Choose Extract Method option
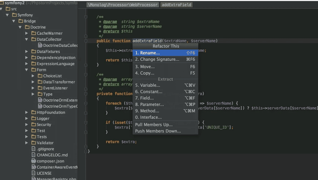Screen dimensions: 318x180 165,111
